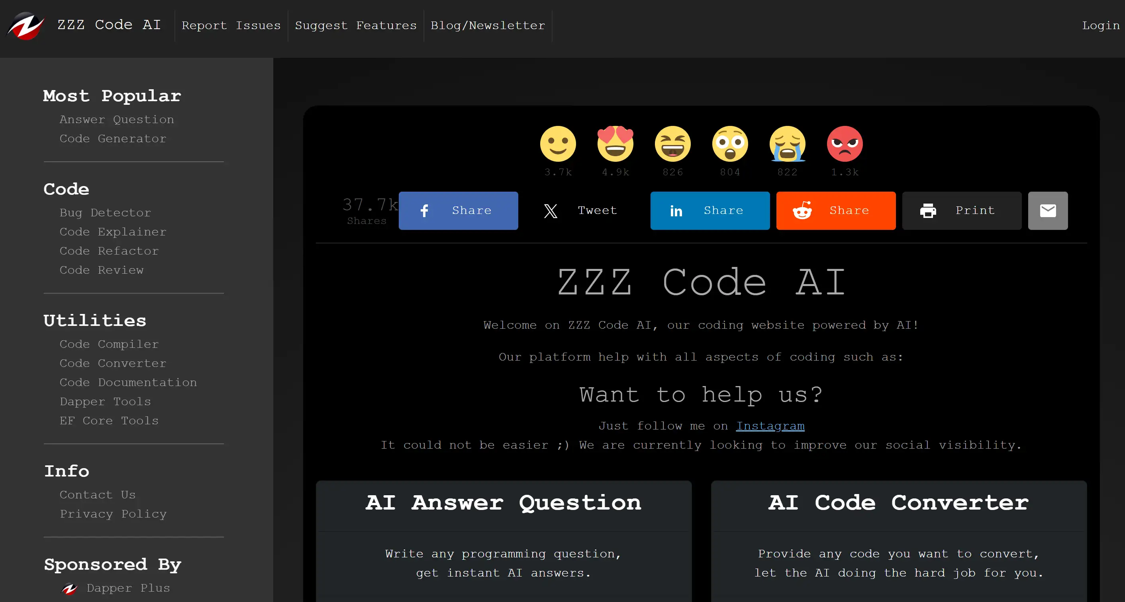The image size is (1125, 602).
Task: Open Dapper Tools in the sidebar
Action: click(105, 402)
